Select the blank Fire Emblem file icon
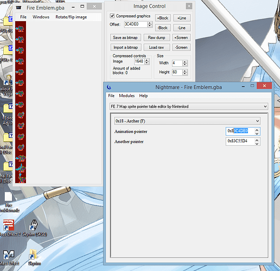This screenshot has height=271, width=280. [x=8, y=197]
